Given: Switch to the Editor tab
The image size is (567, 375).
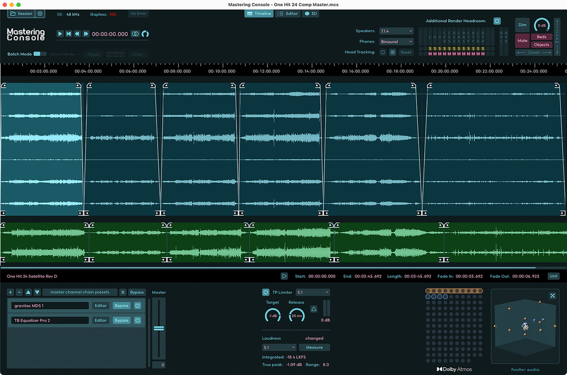Looking at the screenshot, I should tap(287, 14).
